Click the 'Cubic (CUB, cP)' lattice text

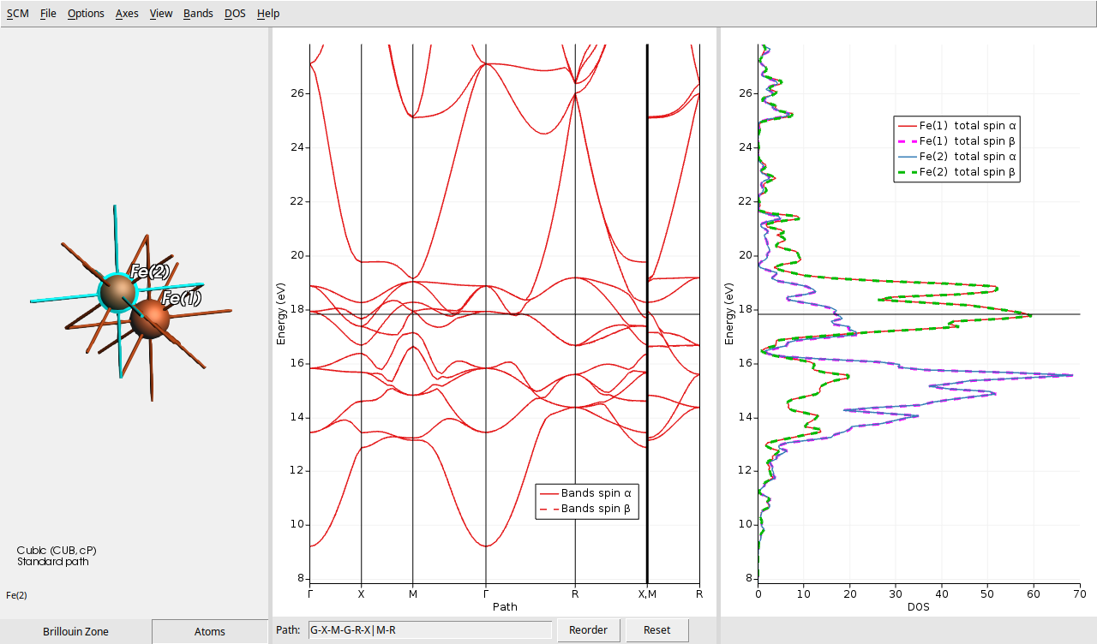[57, 550]
